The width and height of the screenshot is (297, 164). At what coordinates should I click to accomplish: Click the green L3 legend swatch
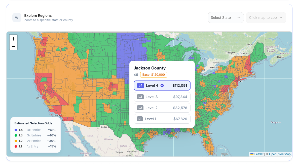tap(16, 135)
